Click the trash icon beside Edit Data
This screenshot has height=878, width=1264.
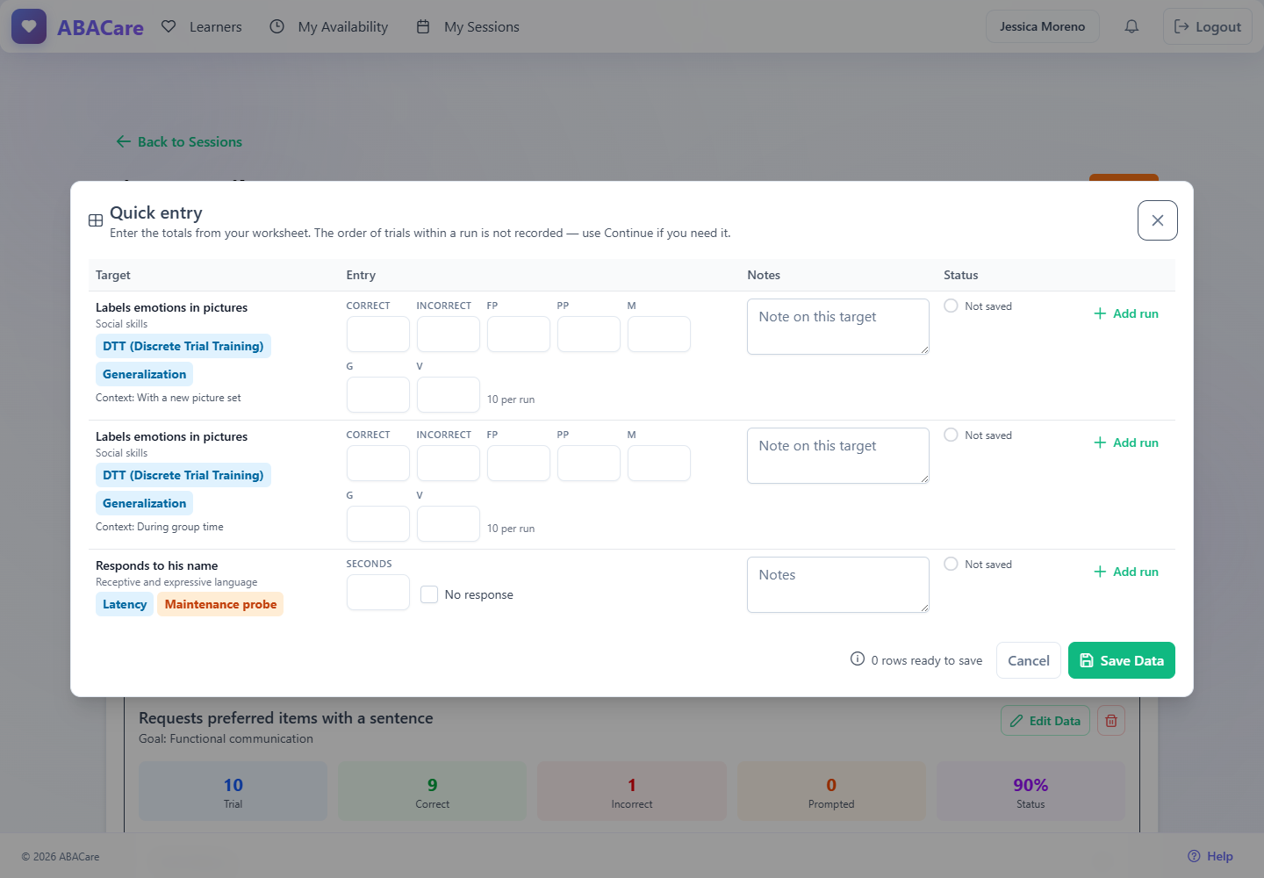click(x=1111, y=721)
